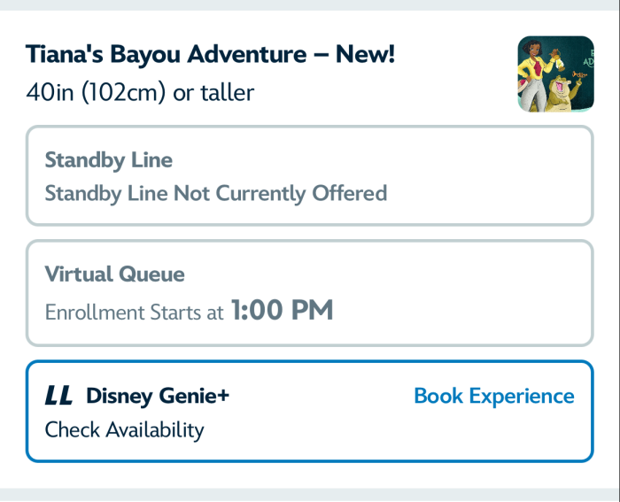
Task: Open the Tiana's Bayou Adventure thumbnail image
Action: 555,73
